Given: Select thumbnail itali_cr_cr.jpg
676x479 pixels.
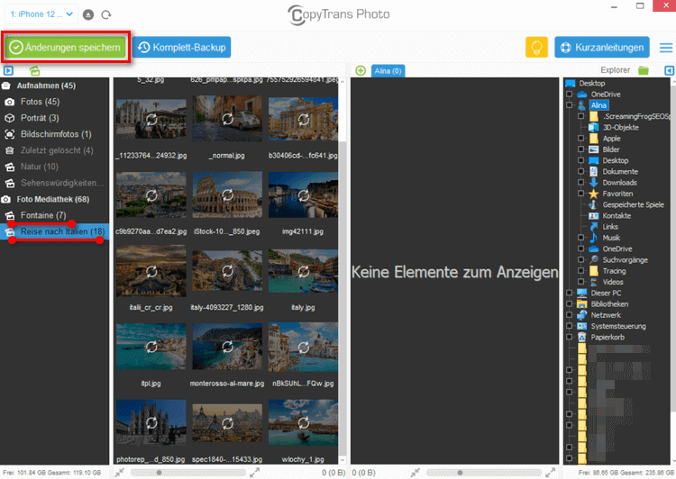Looking at the screenshot, I should pyautogui.click(x=151, y=271).
